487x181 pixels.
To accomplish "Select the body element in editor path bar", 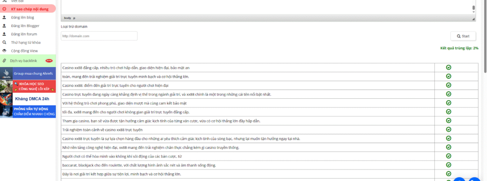I will click(68, 18).
